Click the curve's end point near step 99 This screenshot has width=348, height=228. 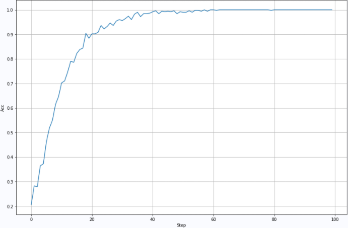point(332,10)
